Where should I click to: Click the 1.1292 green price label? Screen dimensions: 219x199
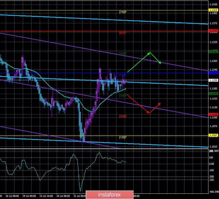tap(213, 52)
